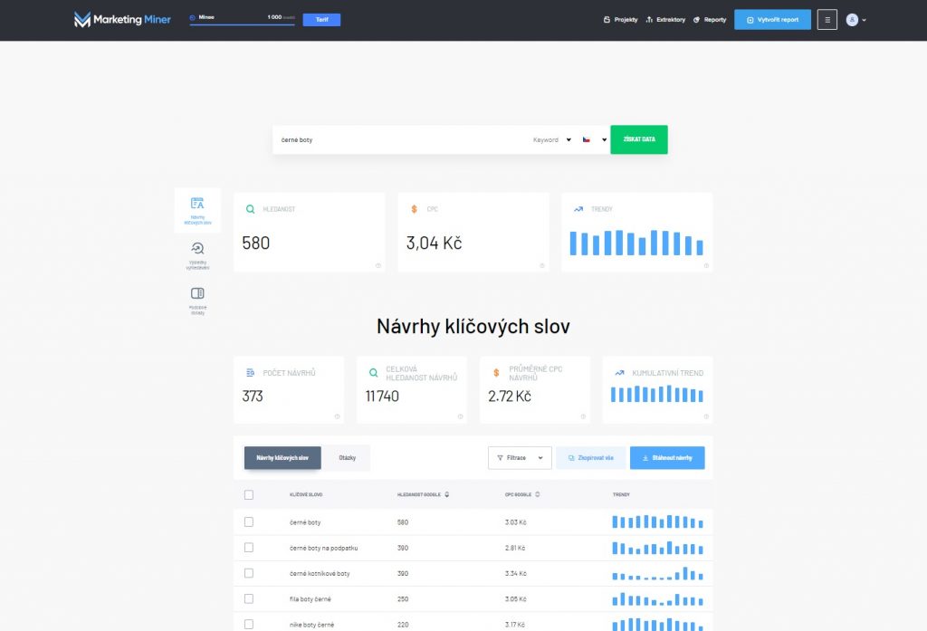Open Projekty in the top navigation

pos(620,19)
